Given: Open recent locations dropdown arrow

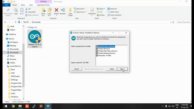Looking at the screenshot, I should click(13, 22).
